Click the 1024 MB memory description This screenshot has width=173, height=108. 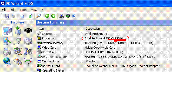pos(119,43)
